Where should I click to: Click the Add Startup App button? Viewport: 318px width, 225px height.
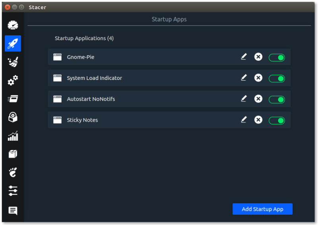point(262,209)
